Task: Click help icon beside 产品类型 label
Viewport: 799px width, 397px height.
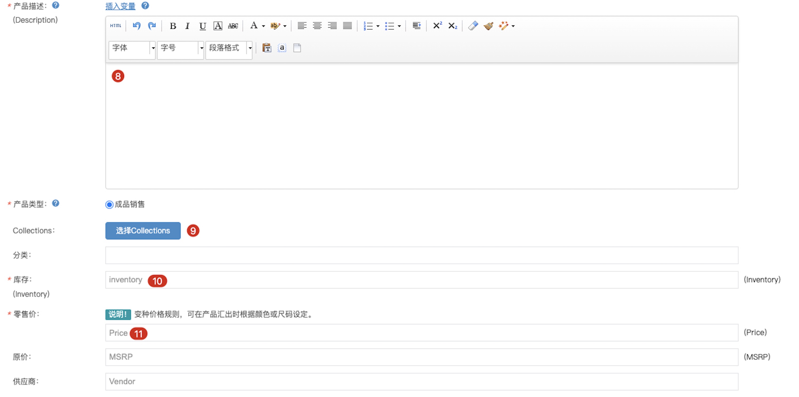Action: pyautogui.click(x=55, y=203)
